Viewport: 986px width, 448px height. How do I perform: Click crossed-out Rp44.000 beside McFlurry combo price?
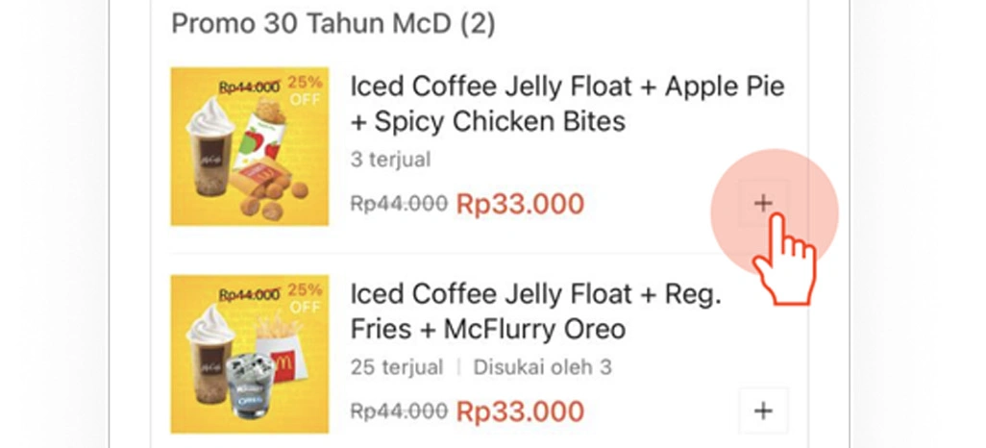[399, 411]
